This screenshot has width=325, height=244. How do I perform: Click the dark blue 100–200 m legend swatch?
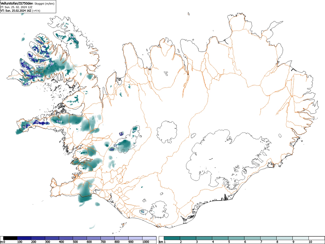pos(24,238)
